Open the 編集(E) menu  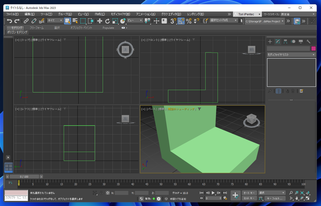point(29,14)
